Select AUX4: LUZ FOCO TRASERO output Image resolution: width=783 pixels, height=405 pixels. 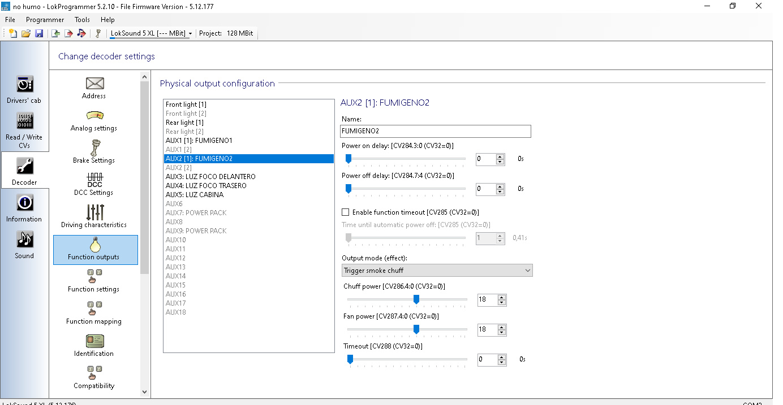click(x=249, y=186)
